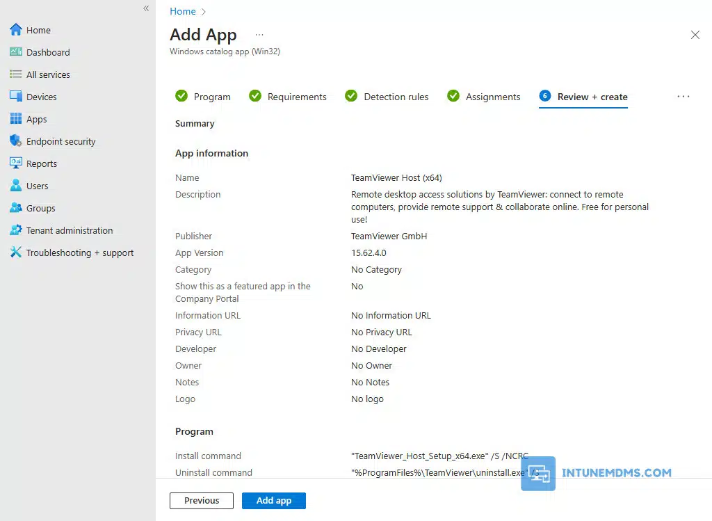Viewport: 712px width, 521px height.
Task: Collapse the sidebar with double chevron
Action: (x=146, y=8)
